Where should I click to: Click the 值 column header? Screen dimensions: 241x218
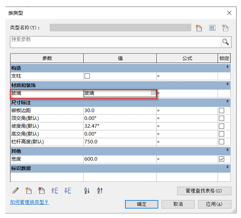coord(120,58)
